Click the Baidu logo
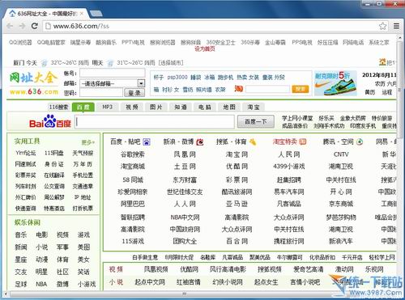 click(x=50, y=121)
